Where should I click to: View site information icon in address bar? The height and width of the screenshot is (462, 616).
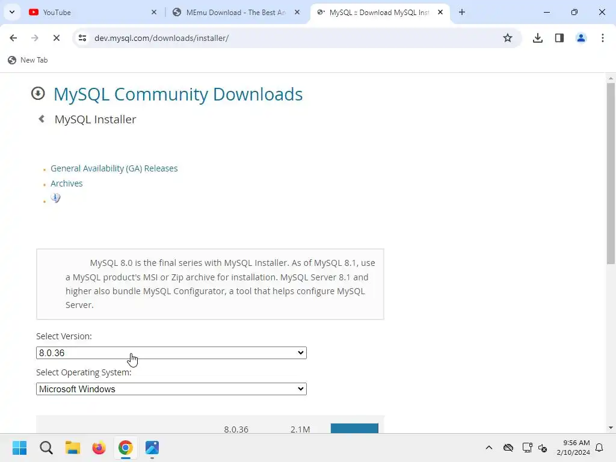coord(82,38)
